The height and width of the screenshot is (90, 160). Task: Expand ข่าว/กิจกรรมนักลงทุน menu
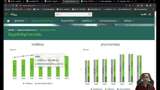pos(109,21)
